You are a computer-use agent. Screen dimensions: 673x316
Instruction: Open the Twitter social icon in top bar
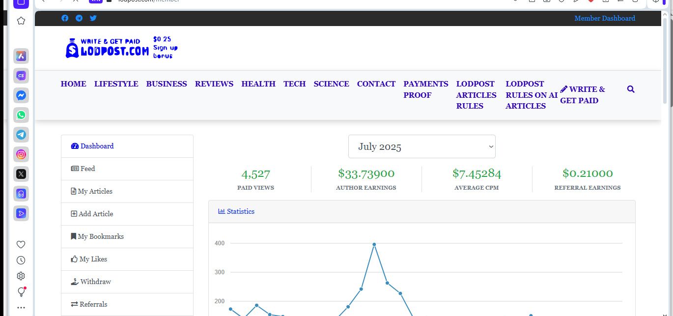(93, 18)
